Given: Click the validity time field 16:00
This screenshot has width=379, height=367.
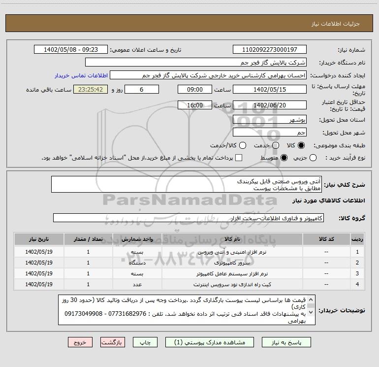Looking at the screenshot, I should [x=195, y=105].
